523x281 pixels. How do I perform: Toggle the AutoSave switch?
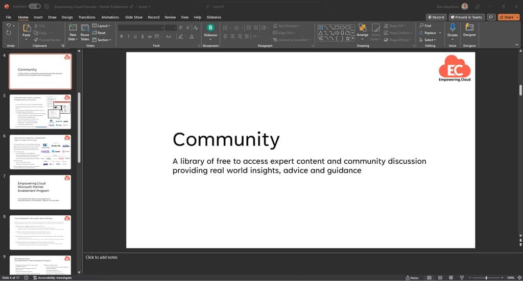point(35,6)
